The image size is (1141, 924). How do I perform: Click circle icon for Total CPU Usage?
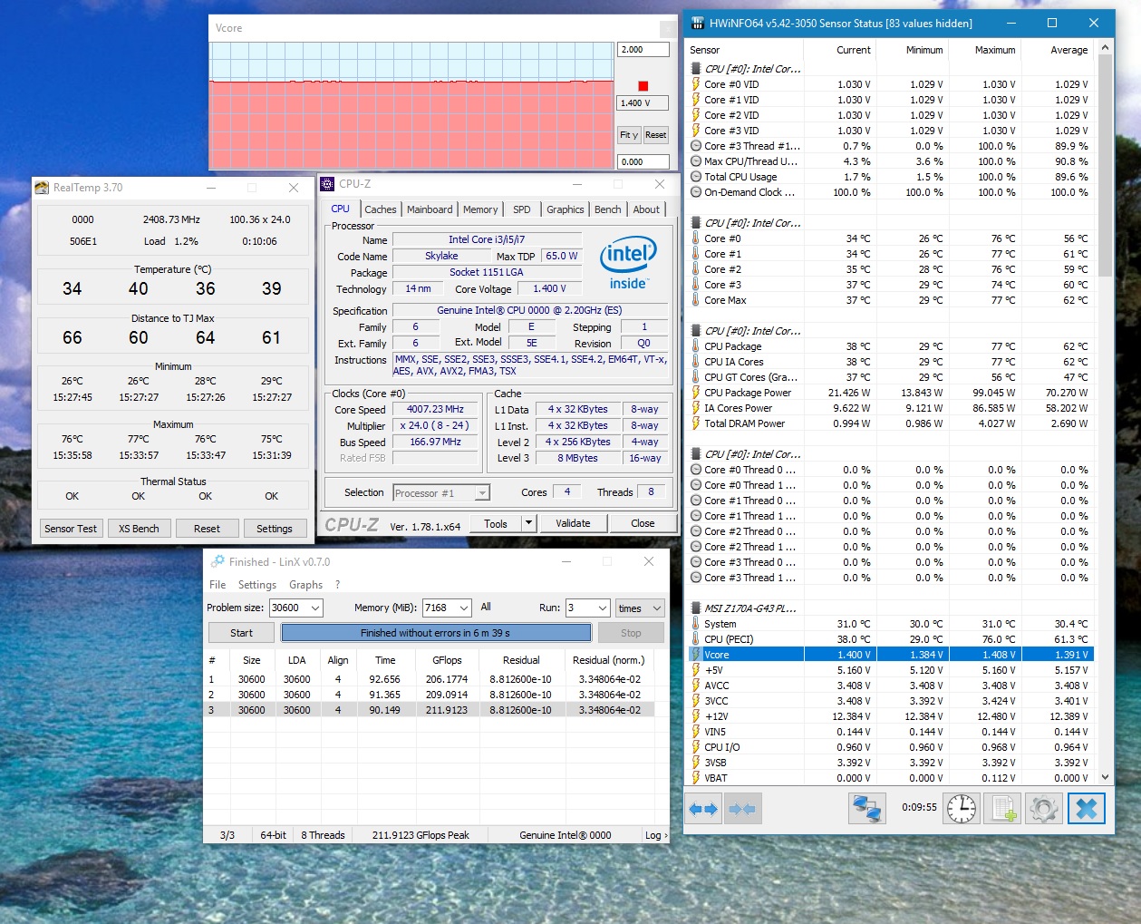point(696,177)
